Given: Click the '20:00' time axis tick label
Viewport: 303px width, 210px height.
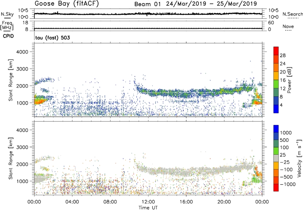Looking at the screenshot, I should tap(224, 202).
